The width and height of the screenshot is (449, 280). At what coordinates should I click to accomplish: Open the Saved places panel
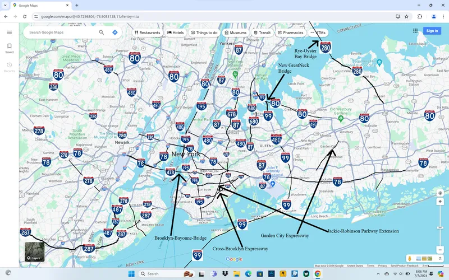pyautogui.click(x=10, y=48)
